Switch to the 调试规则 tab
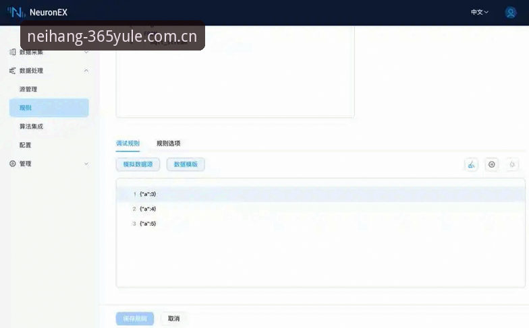Image resolution: width=529 pixels, height=328 pixels. coord(128,143)
